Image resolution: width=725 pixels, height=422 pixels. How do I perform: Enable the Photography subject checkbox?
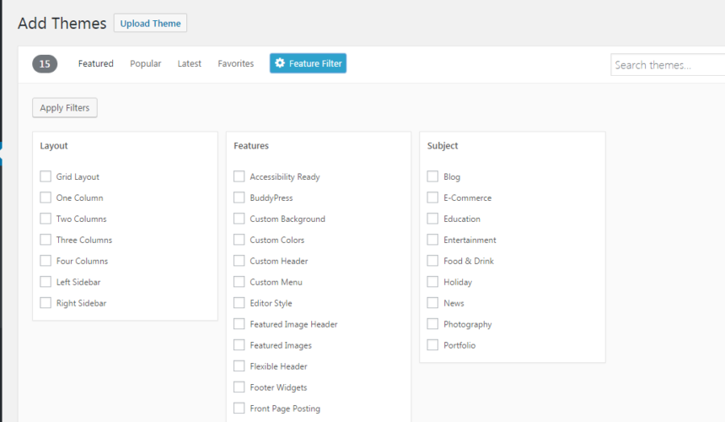pyautogui.click(x=432, y=324)
